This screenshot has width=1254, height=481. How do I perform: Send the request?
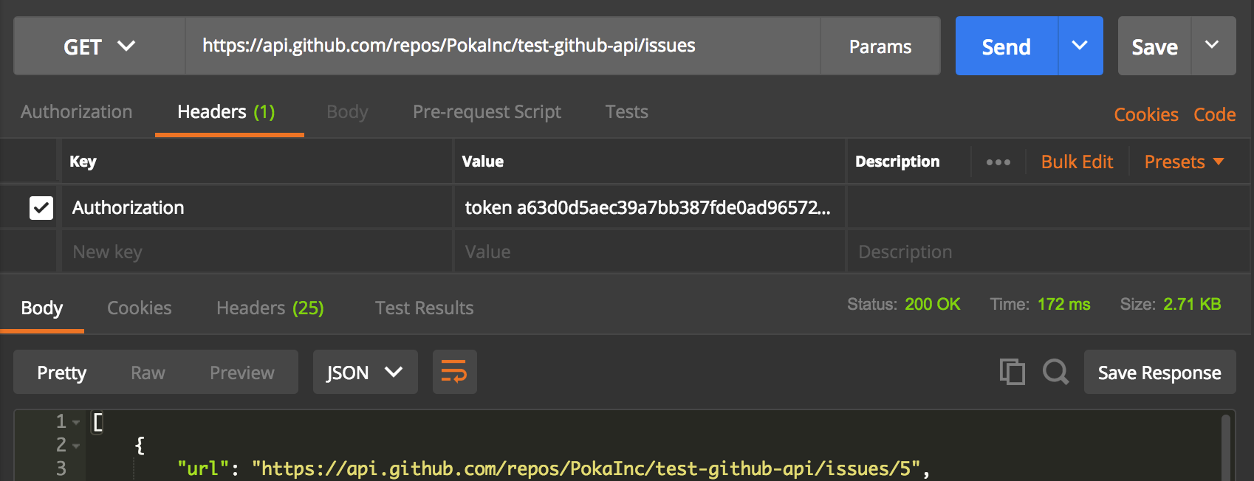click(1006, 46)
